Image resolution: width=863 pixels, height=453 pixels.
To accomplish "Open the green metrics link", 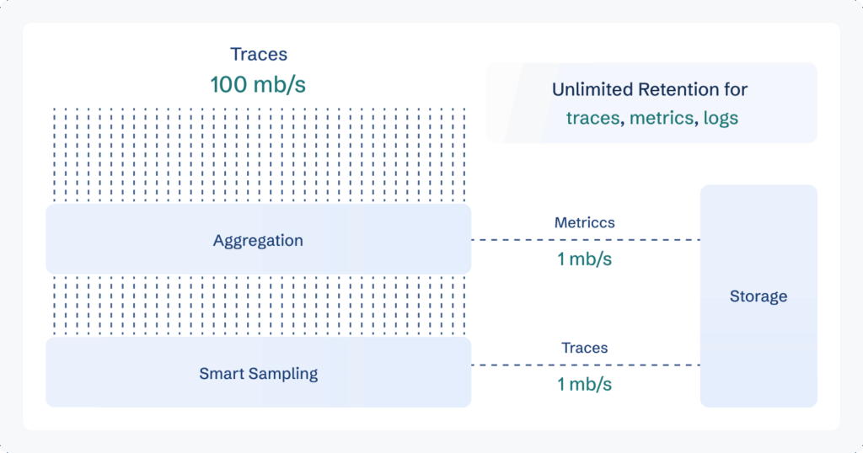I will 661,118.
